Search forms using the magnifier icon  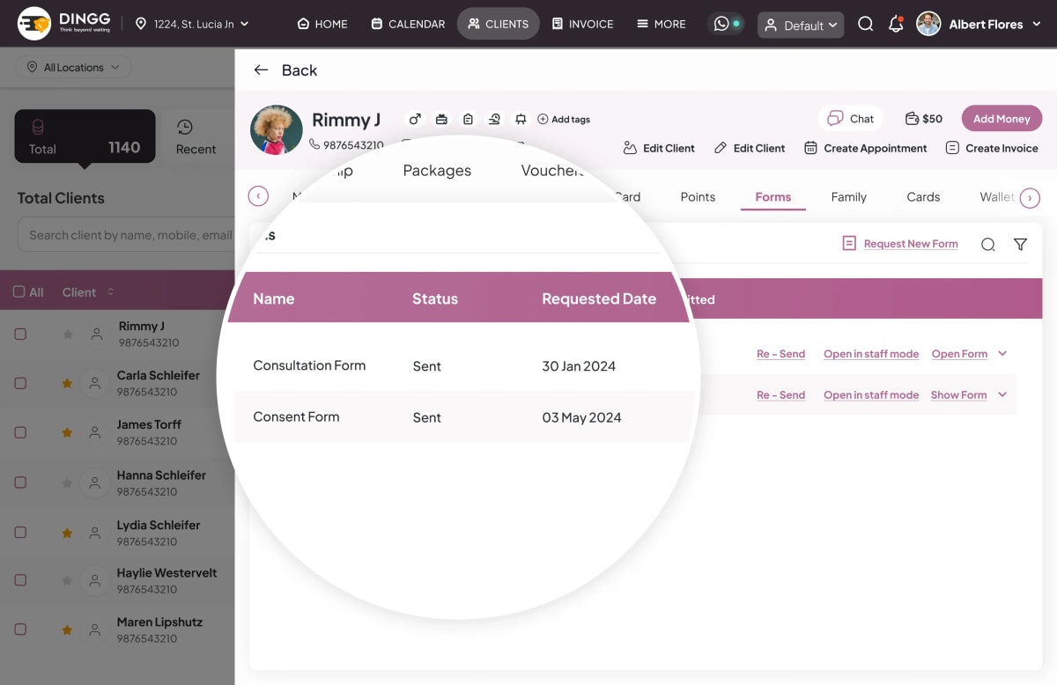click(988, 244)
